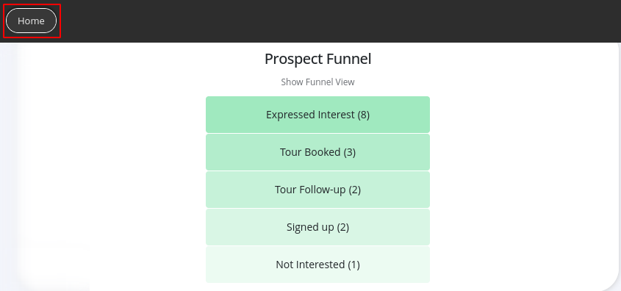The height and width of the screenshot is (291, 621).
Task: Expand the Tour Follow-up row
Action: pos(317,190)
